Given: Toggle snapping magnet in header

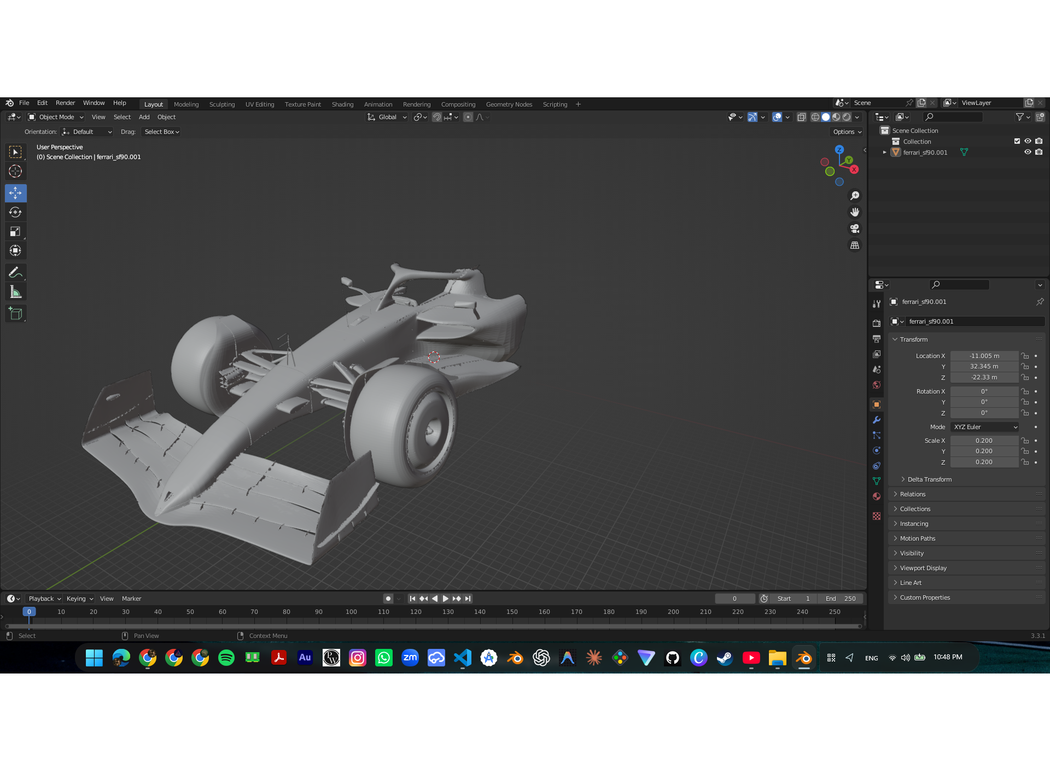Looking at the screenshot, I should [x=436, y=117].
